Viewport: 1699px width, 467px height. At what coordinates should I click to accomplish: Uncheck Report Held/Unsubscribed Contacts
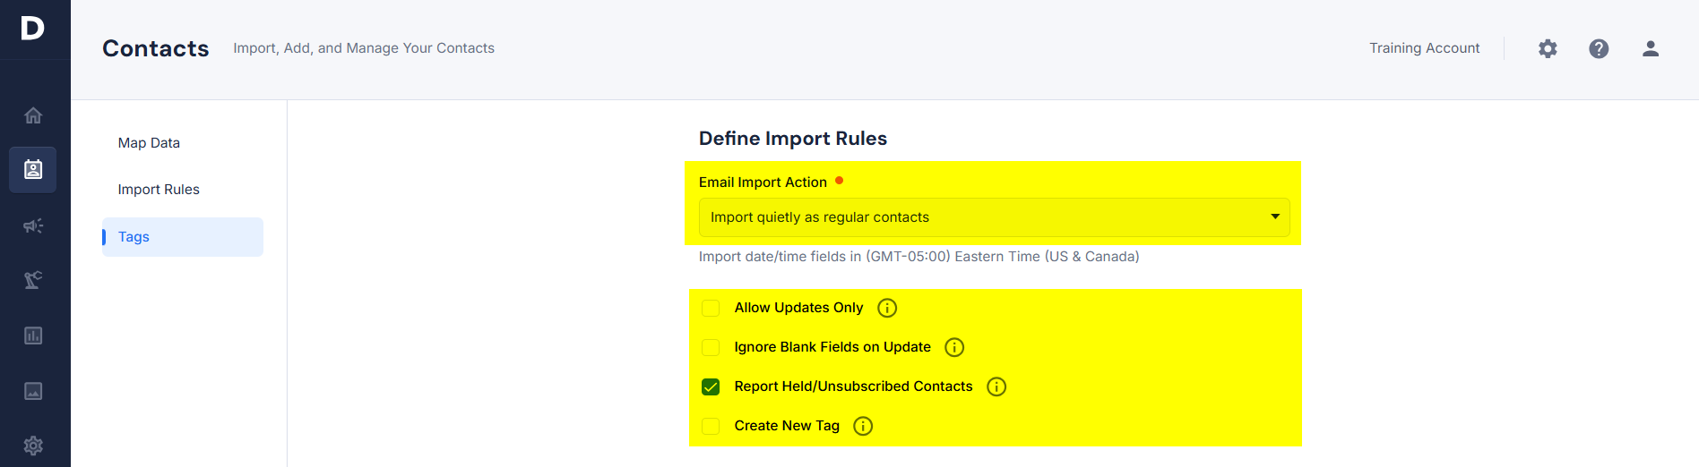coord(711,386)
